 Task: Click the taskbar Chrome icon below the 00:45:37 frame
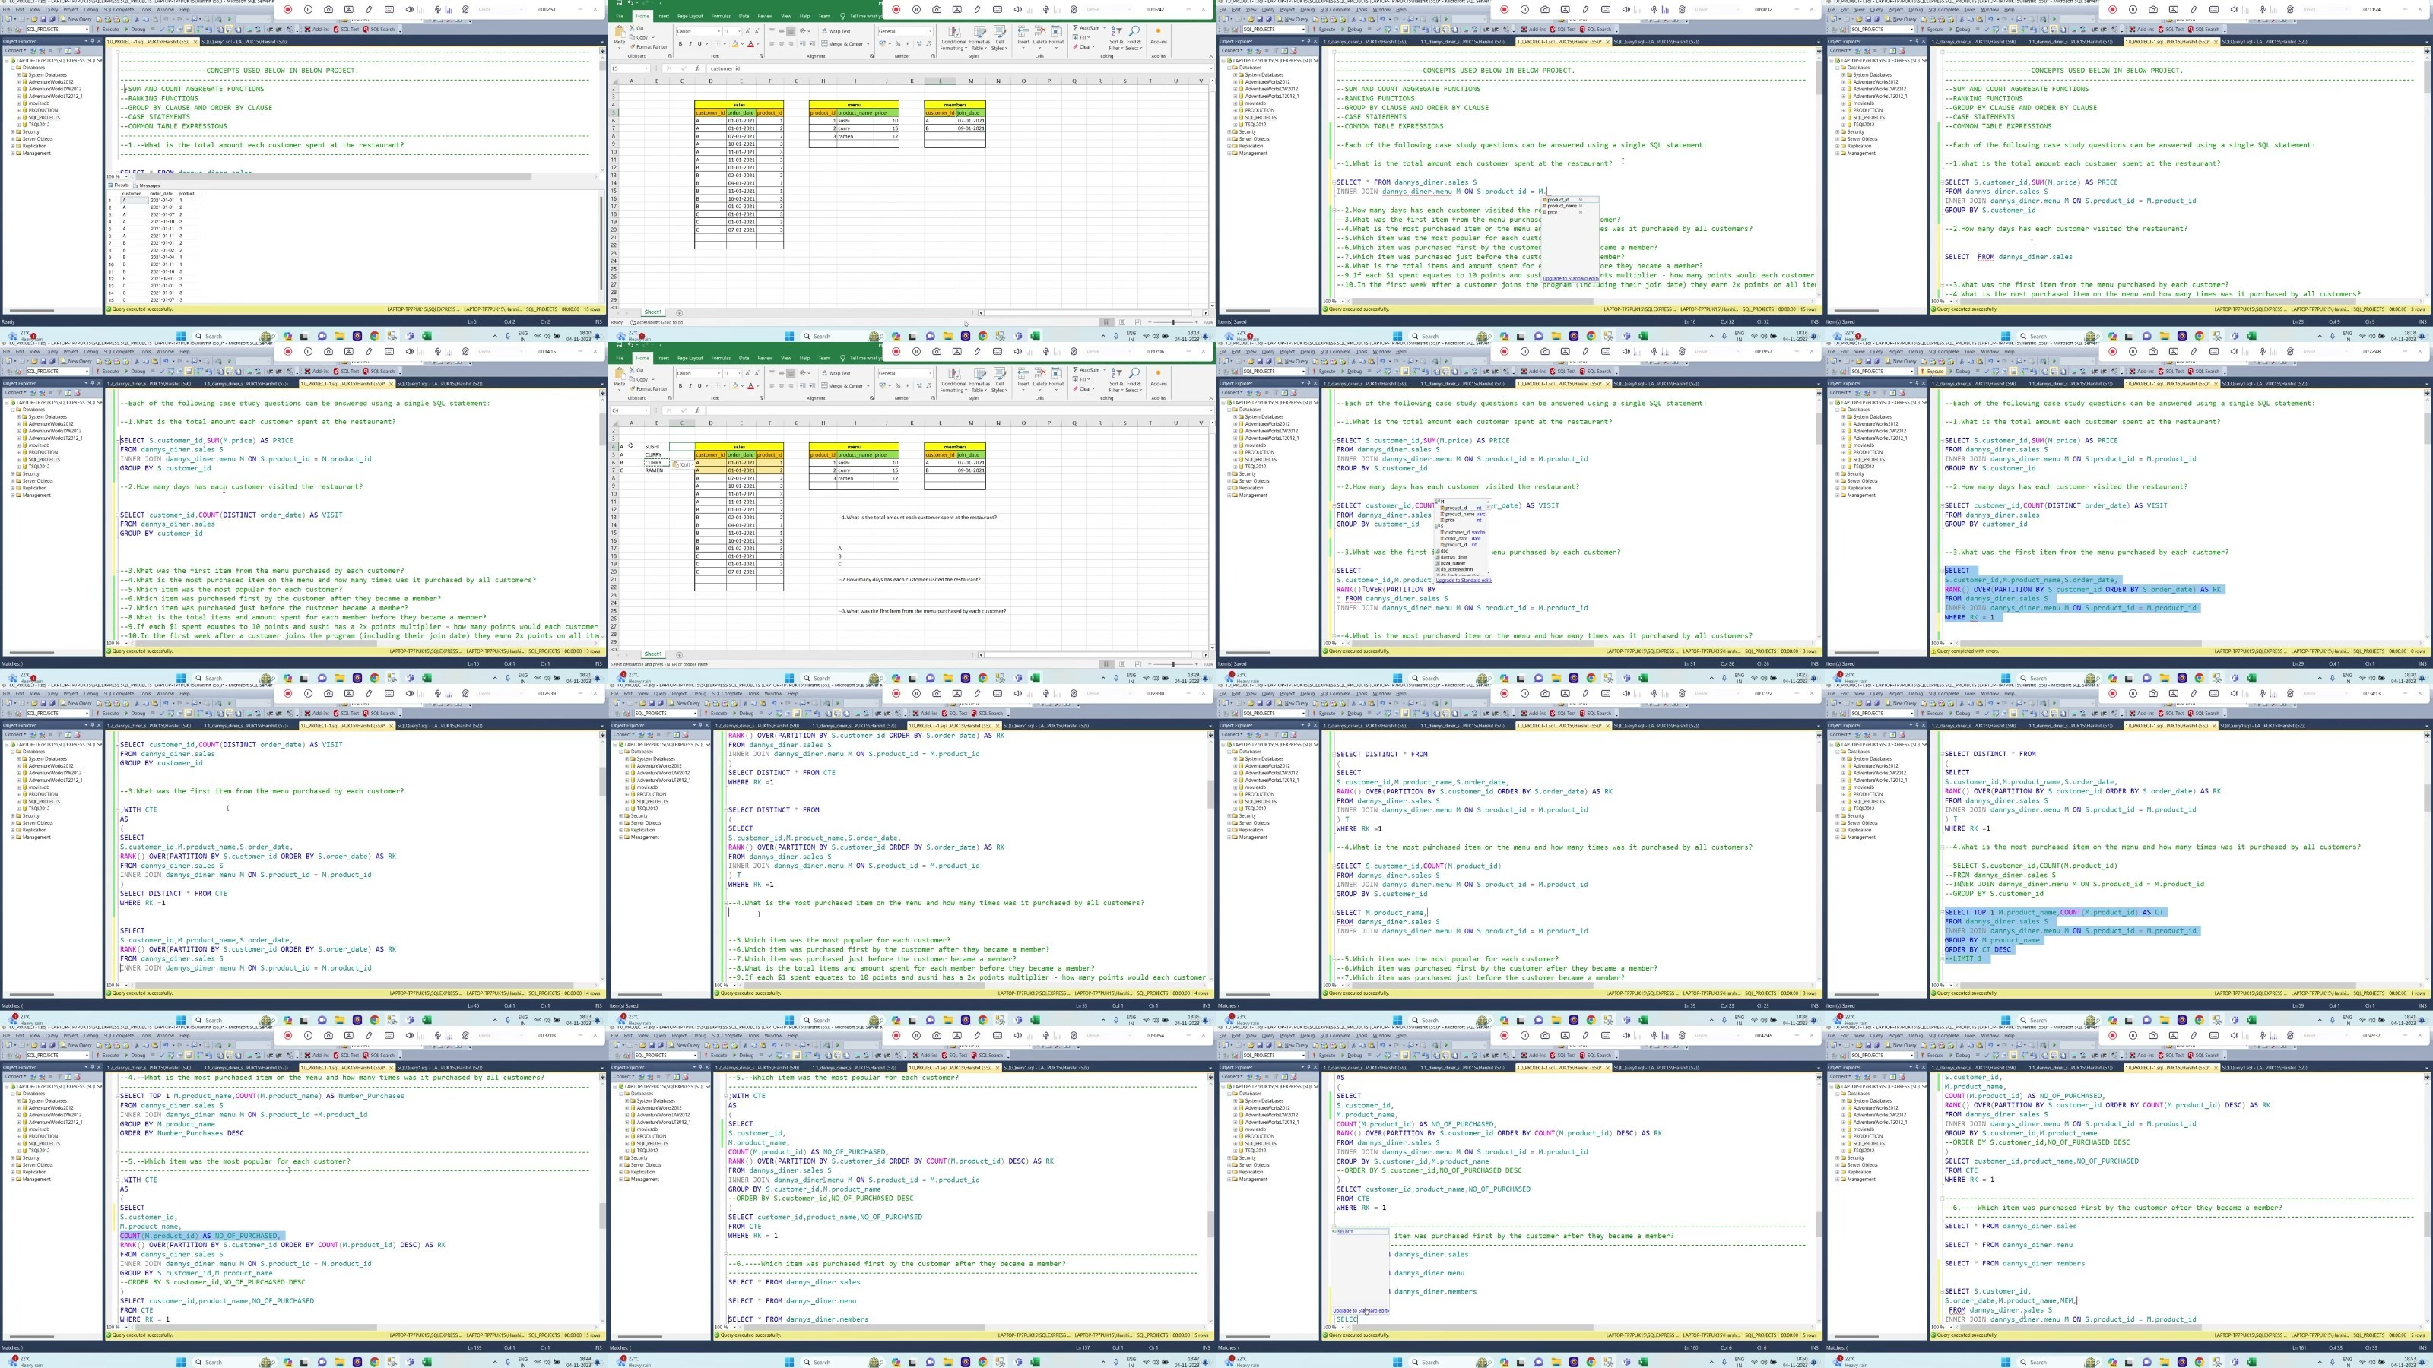point(2200,1363)
